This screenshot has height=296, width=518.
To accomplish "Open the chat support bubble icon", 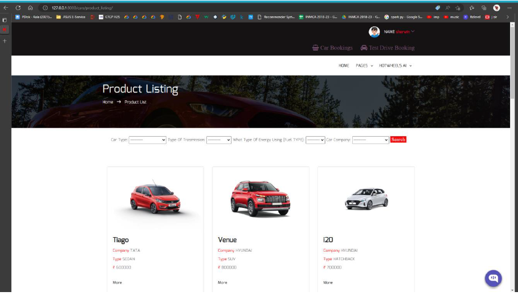I will click(493, 278).
